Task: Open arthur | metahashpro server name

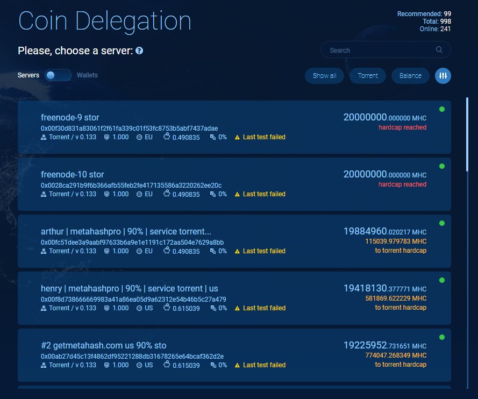Action: (126, 231)
